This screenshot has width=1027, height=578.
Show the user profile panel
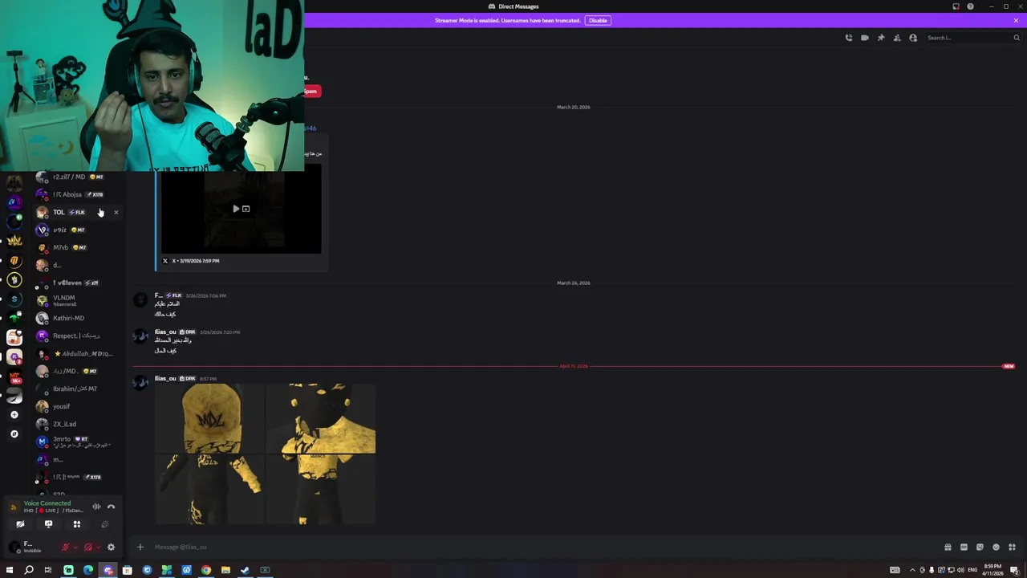(x=913, y=38)
